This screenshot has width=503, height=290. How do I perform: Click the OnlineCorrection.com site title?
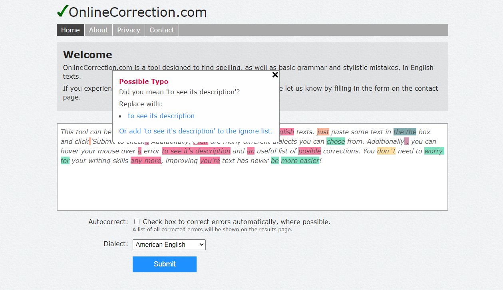click(138, 12)
